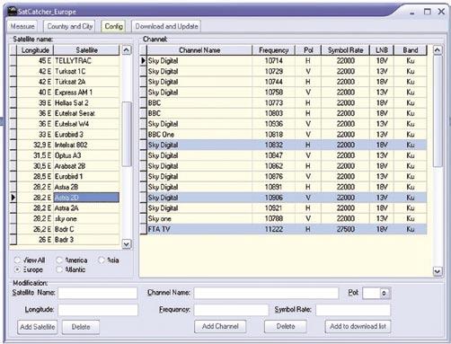Select the Astra 2B satellite

[68, 187]
